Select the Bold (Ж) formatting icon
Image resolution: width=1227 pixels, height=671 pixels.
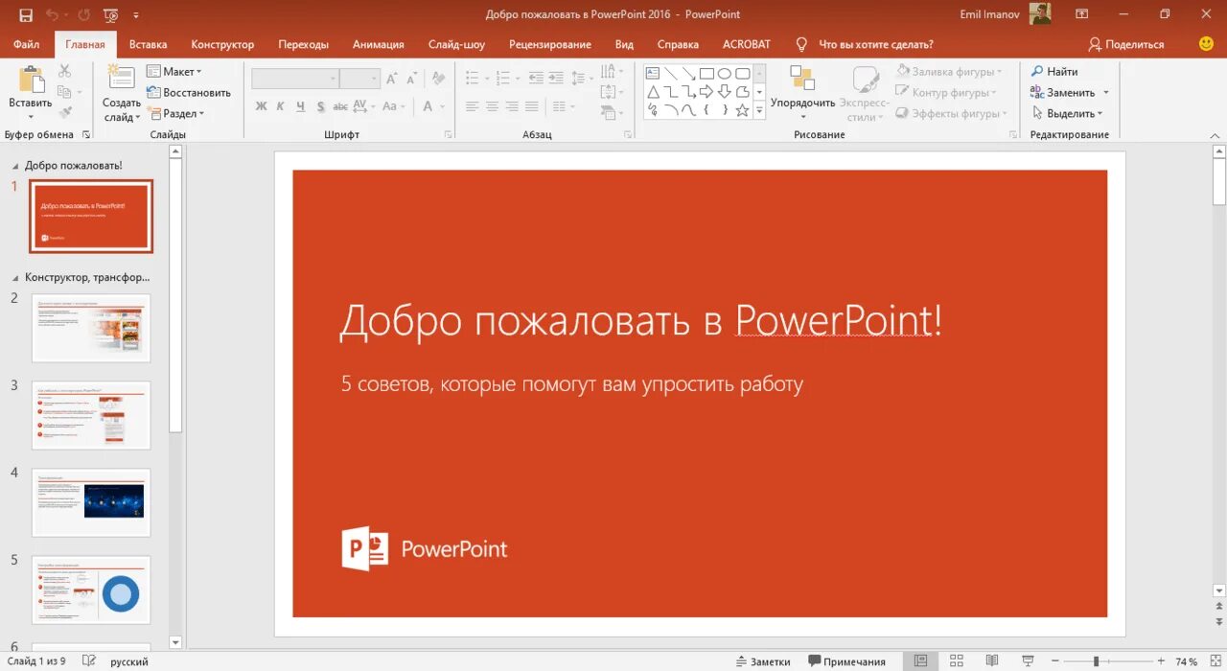click(262, 106)
